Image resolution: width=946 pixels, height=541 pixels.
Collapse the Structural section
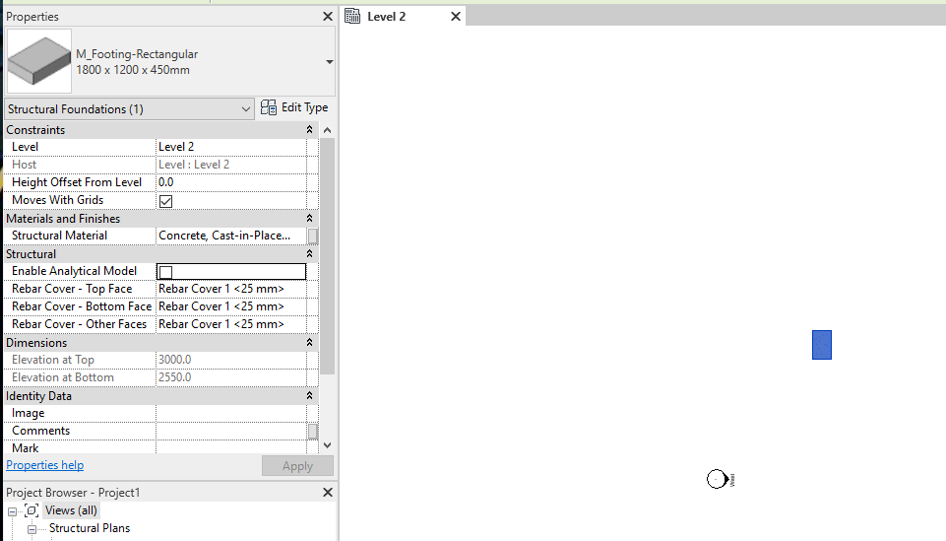(309, 254)
